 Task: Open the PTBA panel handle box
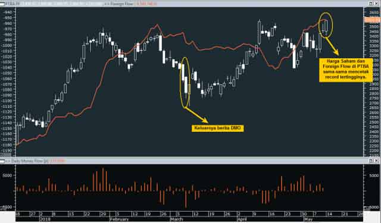[2, 4]
